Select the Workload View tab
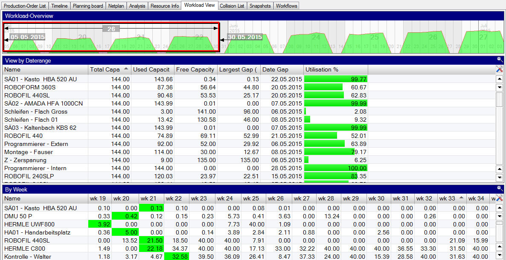This screenshot has height=260, width=506. pyautogui.click(x=199, y=5)
